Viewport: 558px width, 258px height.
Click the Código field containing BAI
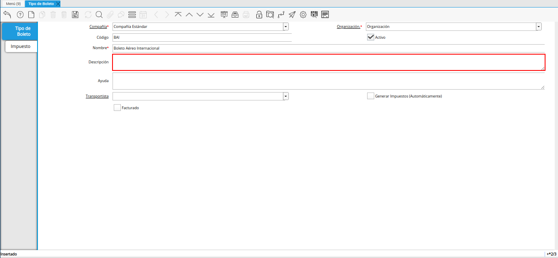(202, 38)
